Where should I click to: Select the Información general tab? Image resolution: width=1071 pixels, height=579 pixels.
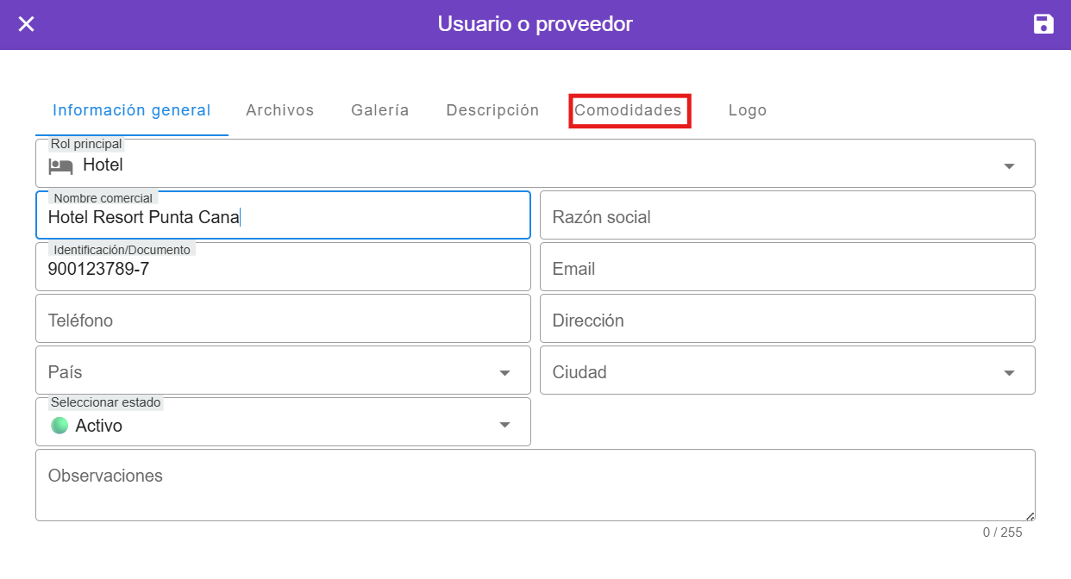(132, 110)
